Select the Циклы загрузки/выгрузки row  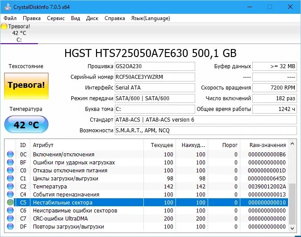point(146,179)
